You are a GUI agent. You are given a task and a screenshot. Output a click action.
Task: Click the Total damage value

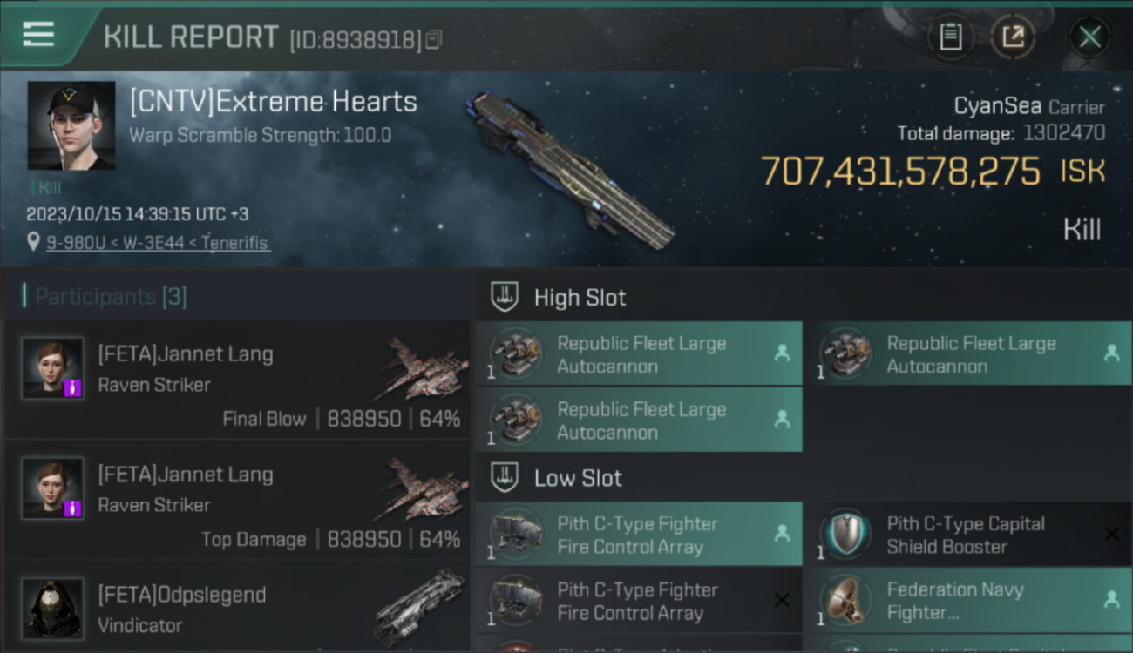coord(1063,133)
